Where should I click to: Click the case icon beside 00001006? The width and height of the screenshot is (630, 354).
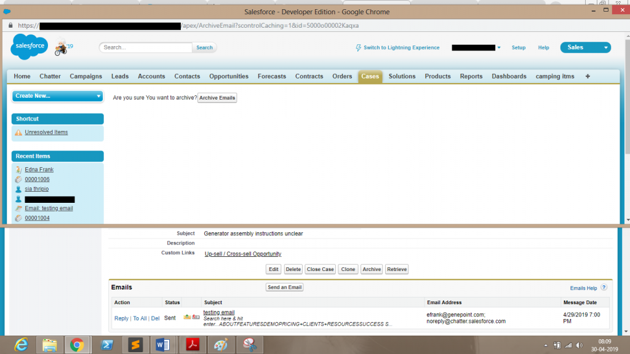18,179
